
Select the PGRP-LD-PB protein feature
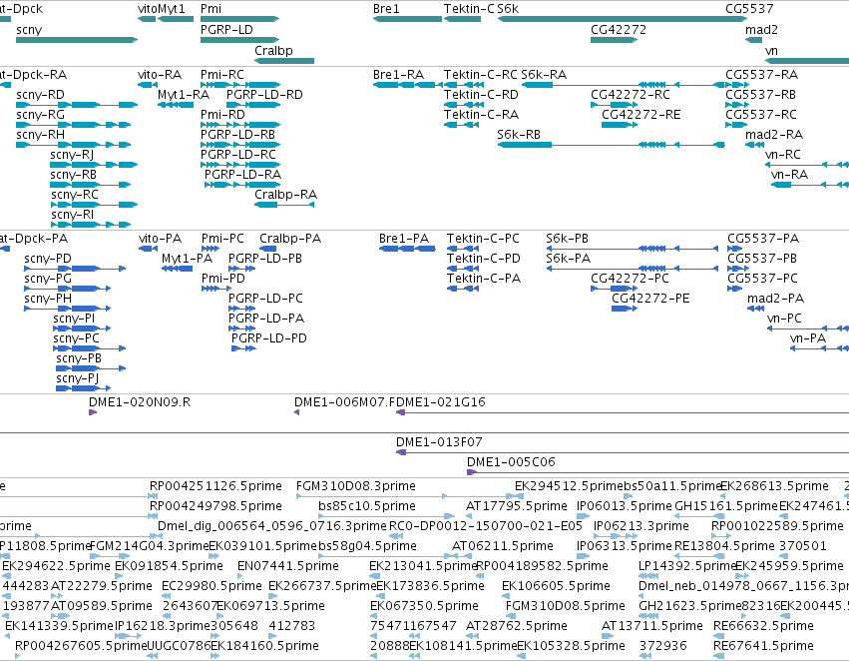point(242,269)
